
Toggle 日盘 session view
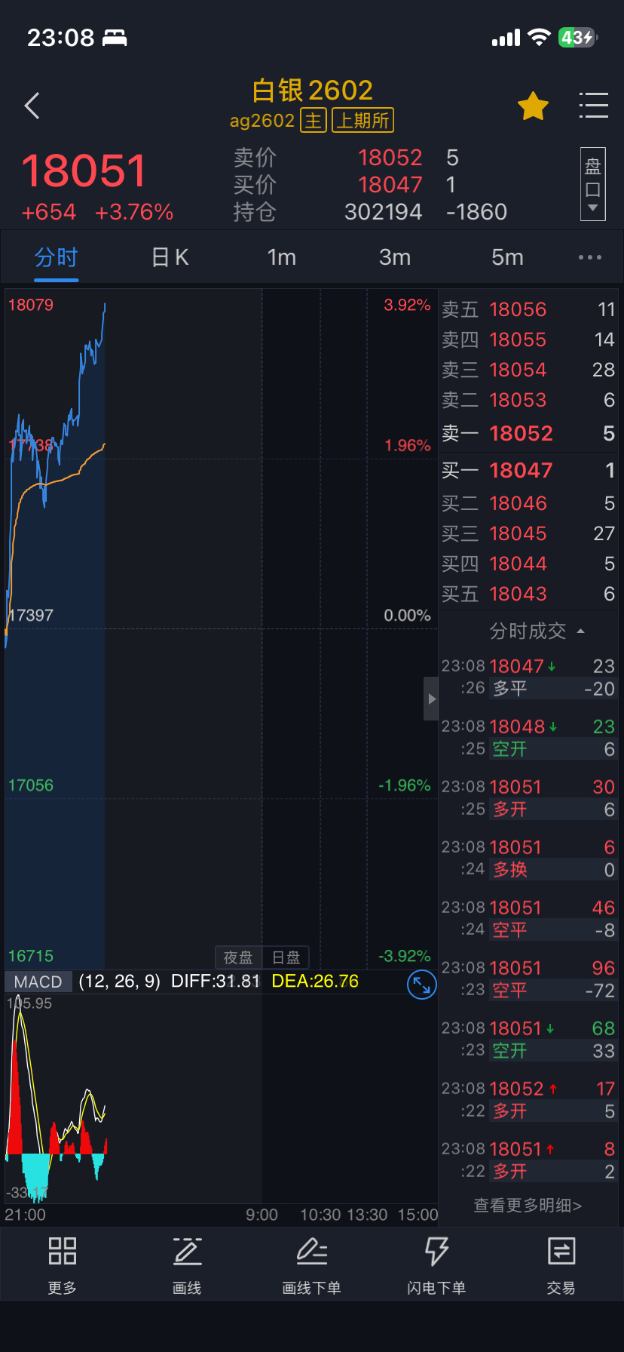(x=286, y=957)
